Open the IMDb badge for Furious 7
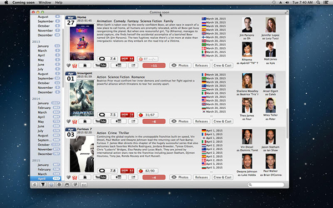 pyautogui.click(x=127, y=171)
